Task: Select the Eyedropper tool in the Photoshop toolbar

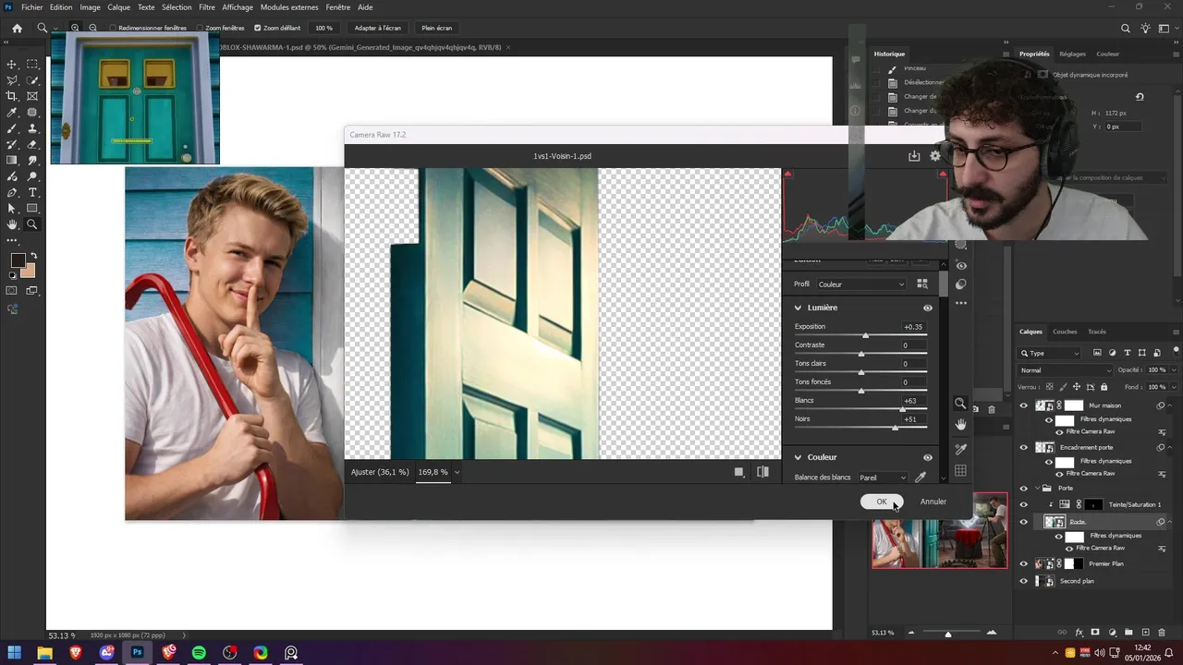Action: 12,113
